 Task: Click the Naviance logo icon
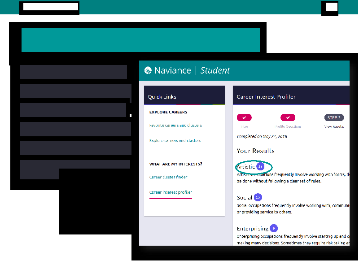pyautogui.click(x=148, y=70)
